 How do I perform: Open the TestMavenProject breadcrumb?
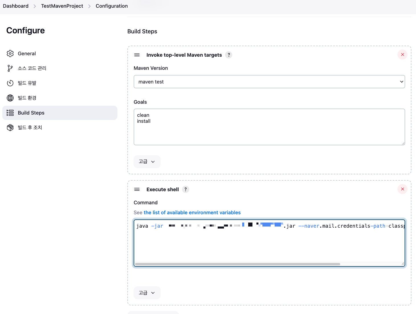pyautogui.click(x=62, y=6)
